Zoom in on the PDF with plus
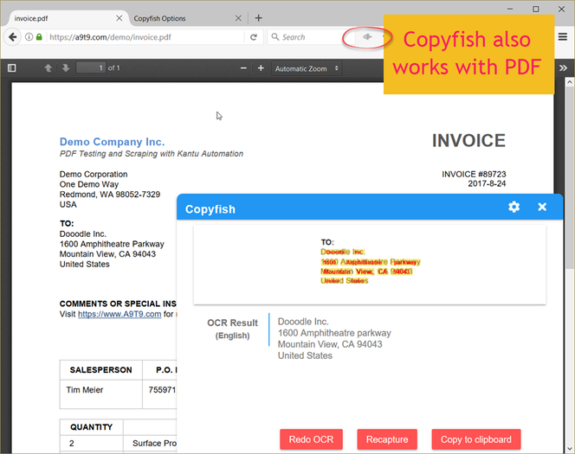 pyautogui.click(x=261, y=68)
